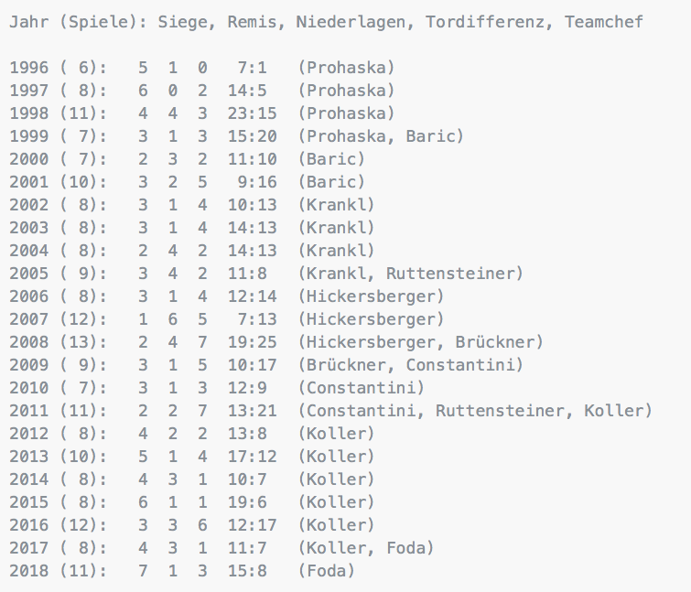Click the 2000 row year label
This screenshot has height=592, width=691.
(x=29, y=159)
